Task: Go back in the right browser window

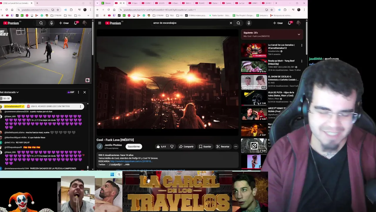Action: pos(98,10)
